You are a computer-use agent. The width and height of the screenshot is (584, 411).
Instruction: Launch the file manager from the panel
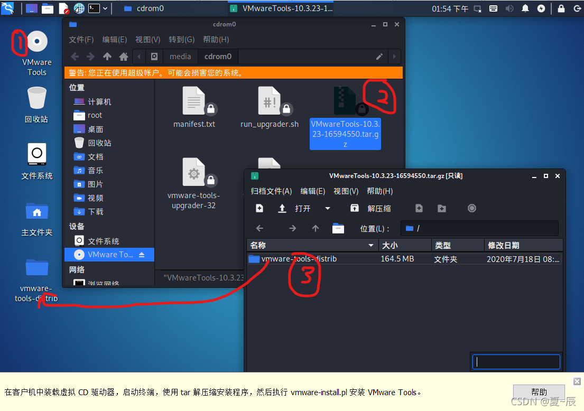coord(47,8)
